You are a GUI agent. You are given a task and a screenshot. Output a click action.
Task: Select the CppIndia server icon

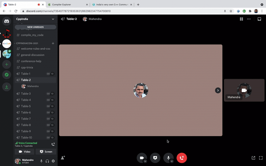(x=7, y=54)
